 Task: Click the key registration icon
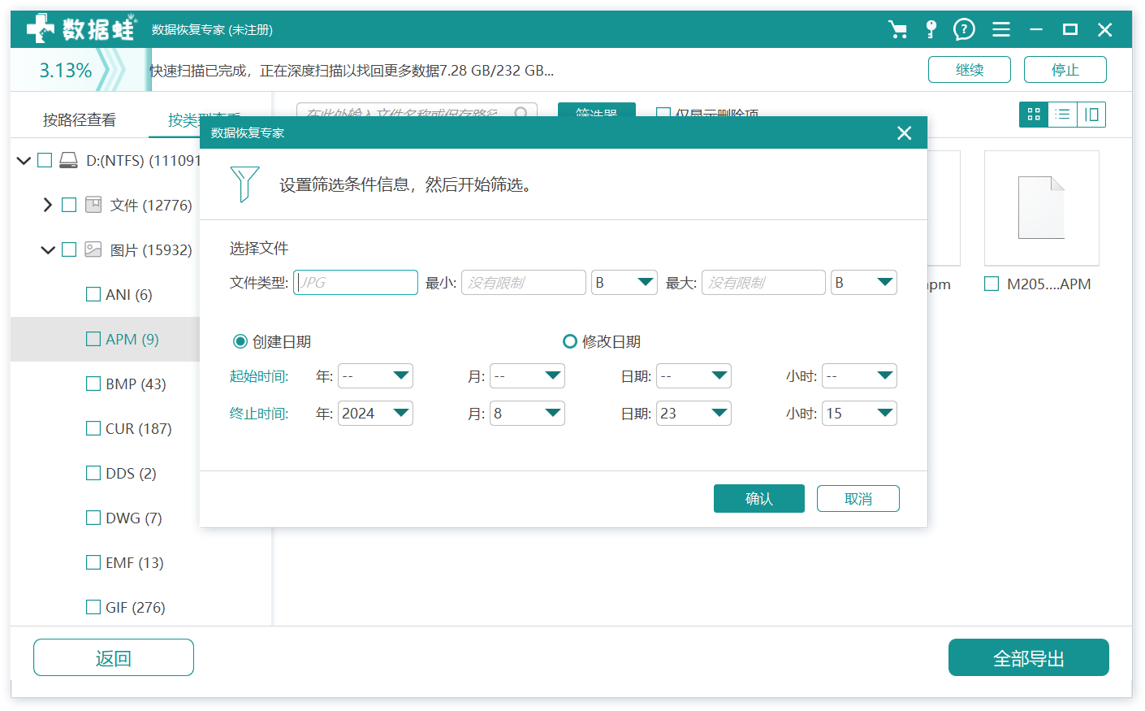[931, 30]
